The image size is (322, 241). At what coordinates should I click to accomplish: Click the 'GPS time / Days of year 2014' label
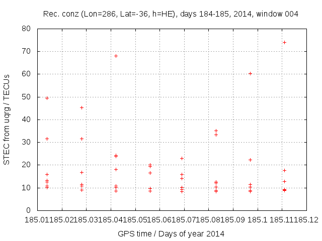click(x=171, y=233)
